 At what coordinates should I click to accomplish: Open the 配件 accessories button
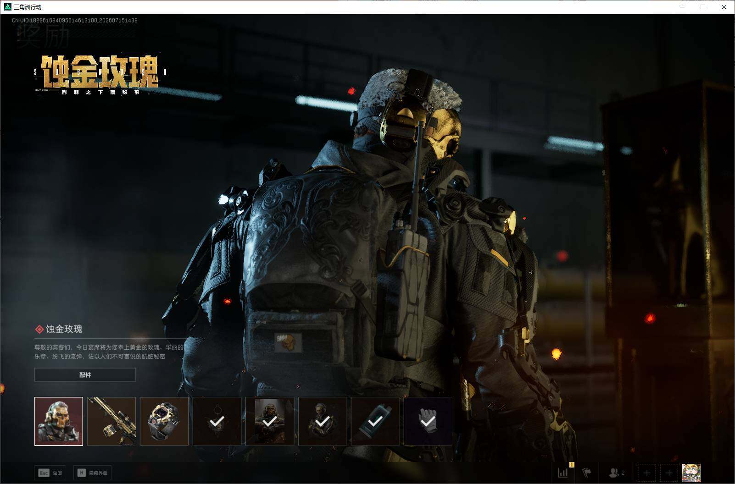pos(85,375)
